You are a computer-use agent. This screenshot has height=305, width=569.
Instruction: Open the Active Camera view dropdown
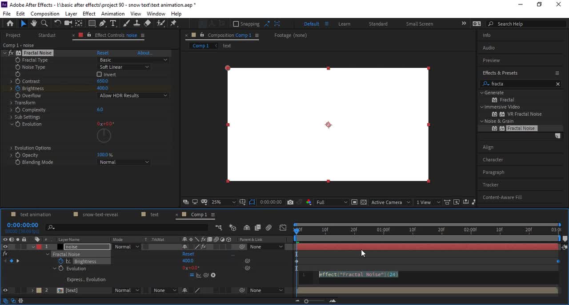tap(390, 202)
